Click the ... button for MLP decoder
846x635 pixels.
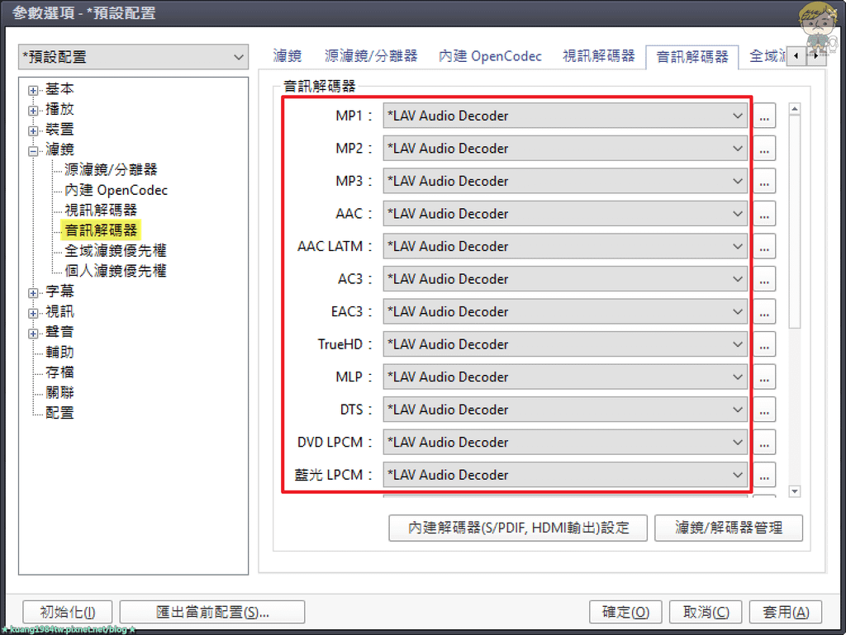pyautogui.click(x=764, y=377)
